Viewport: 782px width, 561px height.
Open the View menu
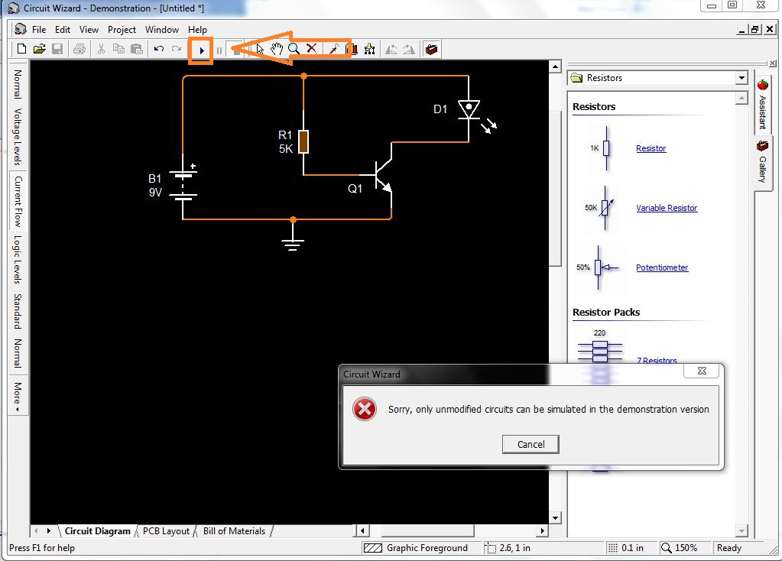(x=89, y=29)
